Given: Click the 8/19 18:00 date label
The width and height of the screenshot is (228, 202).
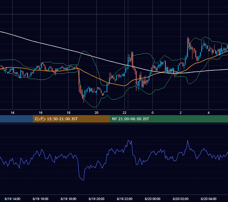Looking at the screenshot, I should click(68, 199).
